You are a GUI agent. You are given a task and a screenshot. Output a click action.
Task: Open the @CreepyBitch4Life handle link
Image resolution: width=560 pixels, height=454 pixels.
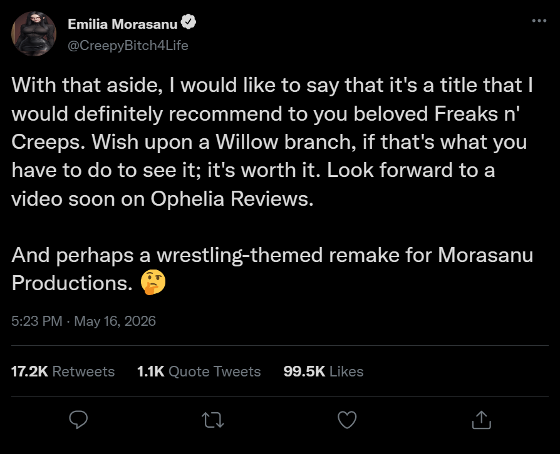128,45
